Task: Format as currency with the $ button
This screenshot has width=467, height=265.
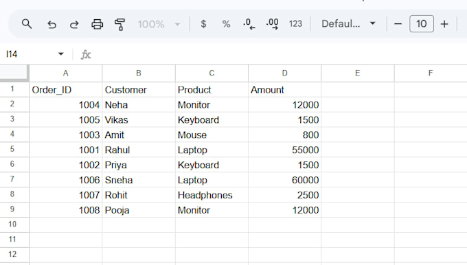Action: pyautogui.click(x=203, y=24)
